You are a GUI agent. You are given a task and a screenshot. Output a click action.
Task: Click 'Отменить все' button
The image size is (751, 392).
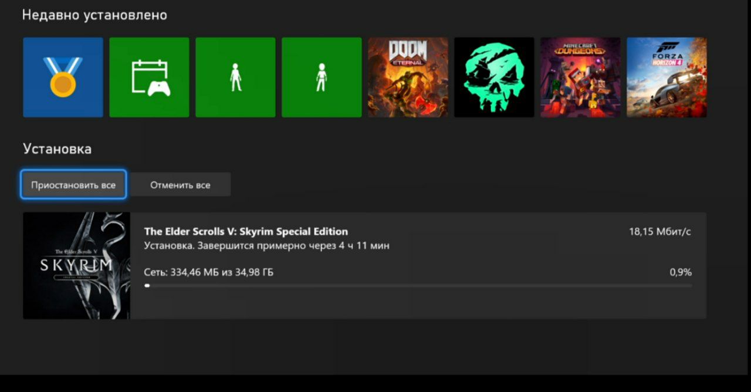[180, 185]
